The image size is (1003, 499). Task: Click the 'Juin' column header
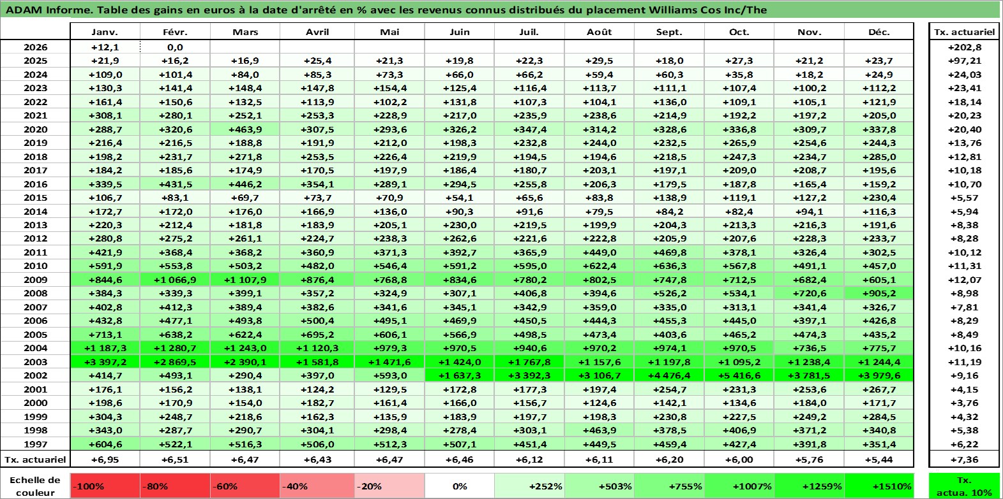459,32
